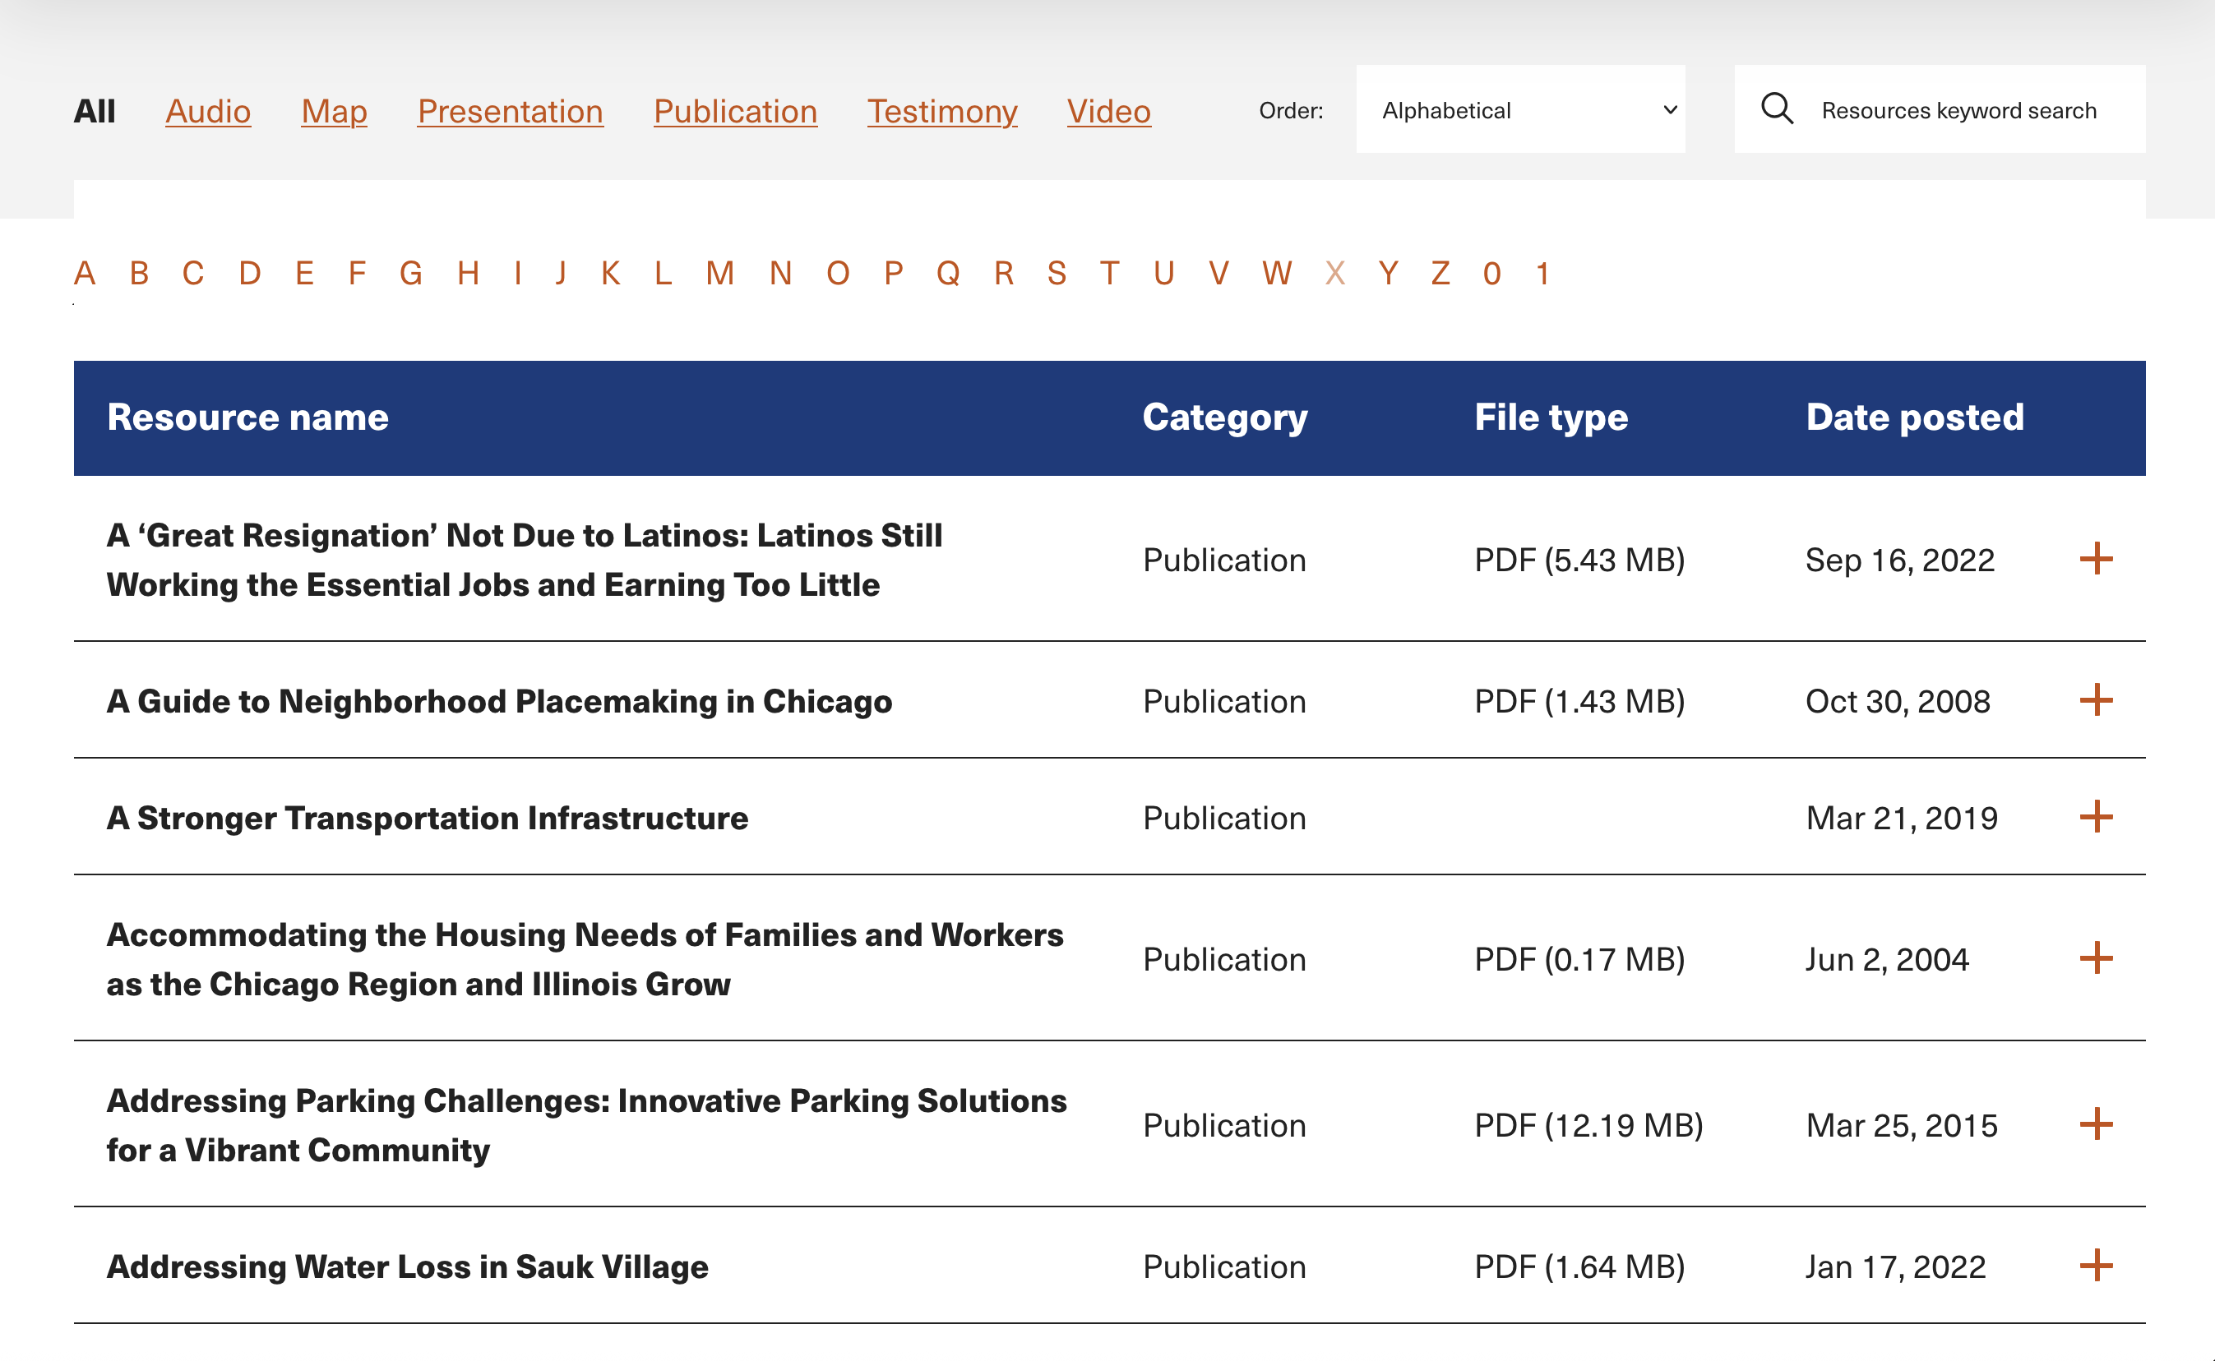The width and height of the screenshot is (2215, 1361).
Task: Expand the Neighborhood Placemaking row plus icon
Action: 2095,700
